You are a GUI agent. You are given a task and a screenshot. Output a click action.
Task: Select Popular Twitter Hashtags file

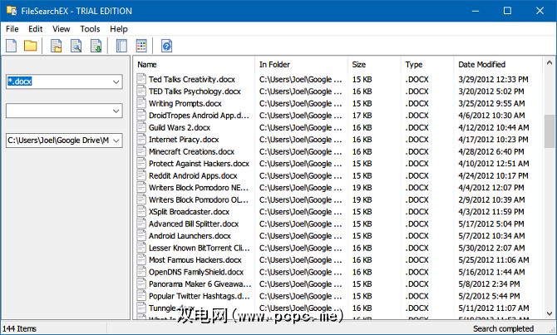pos(200,296)
